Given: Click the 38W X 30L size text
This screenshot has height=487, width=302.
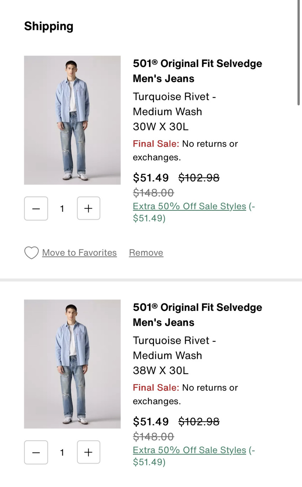Looking at the screenshot, I should click(x=160, y=370).
